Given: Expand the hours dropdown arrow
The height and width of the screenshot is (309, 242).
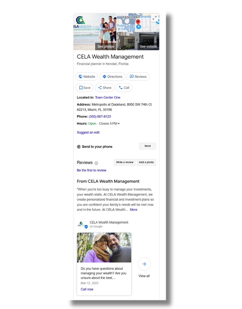Looking at the screenshot, I should 119,123.
